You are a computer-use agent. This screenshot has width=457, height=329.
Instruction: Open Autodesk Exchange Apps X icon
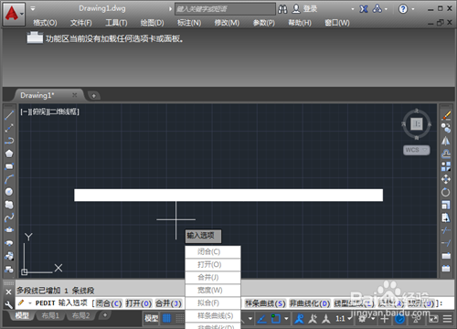(x=364, y=9)
